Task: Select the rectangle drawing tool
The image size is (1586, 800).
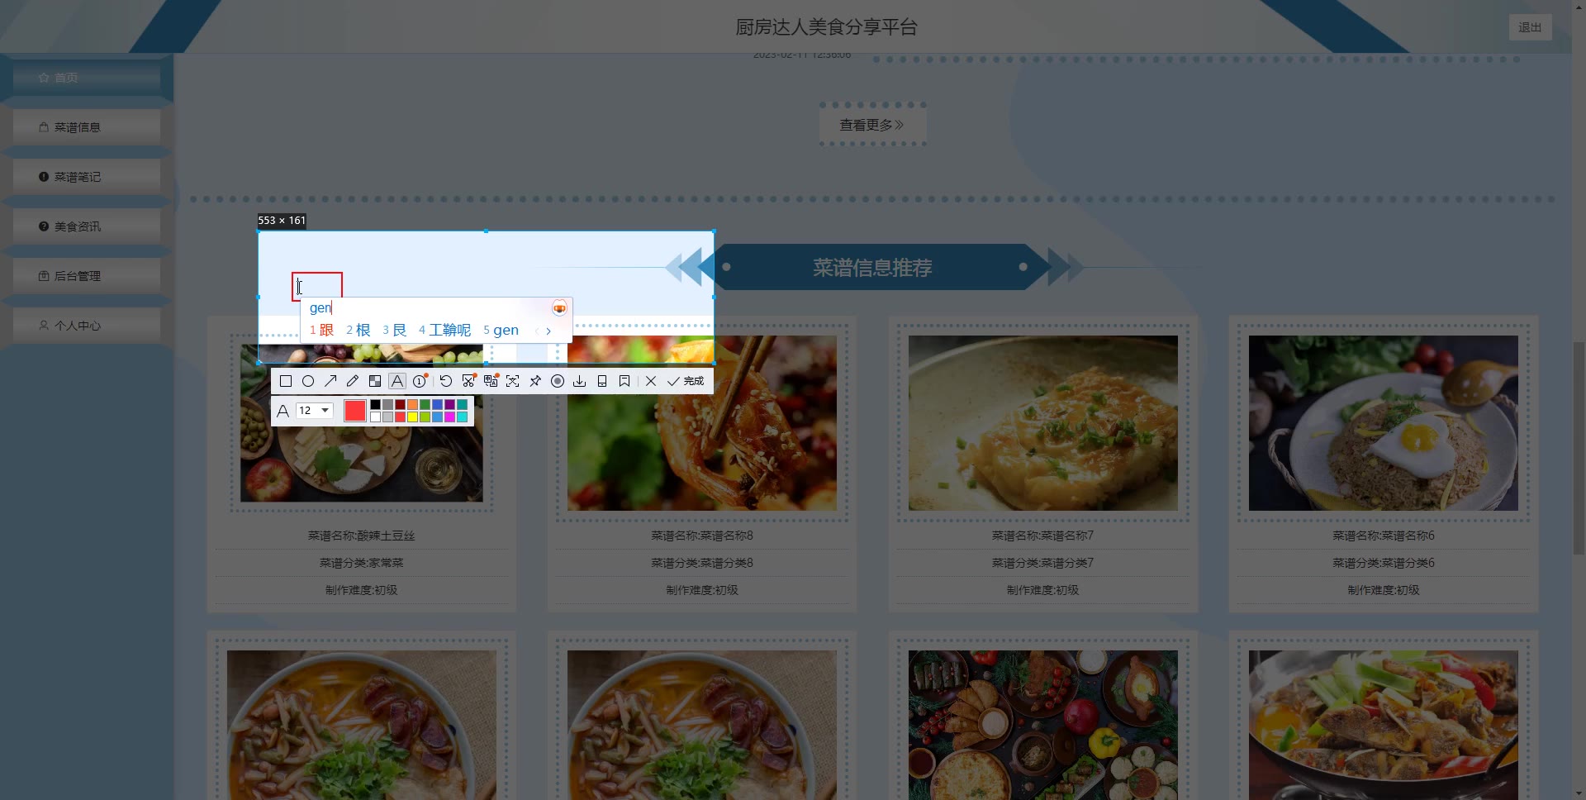Action: tap(286, 381)
